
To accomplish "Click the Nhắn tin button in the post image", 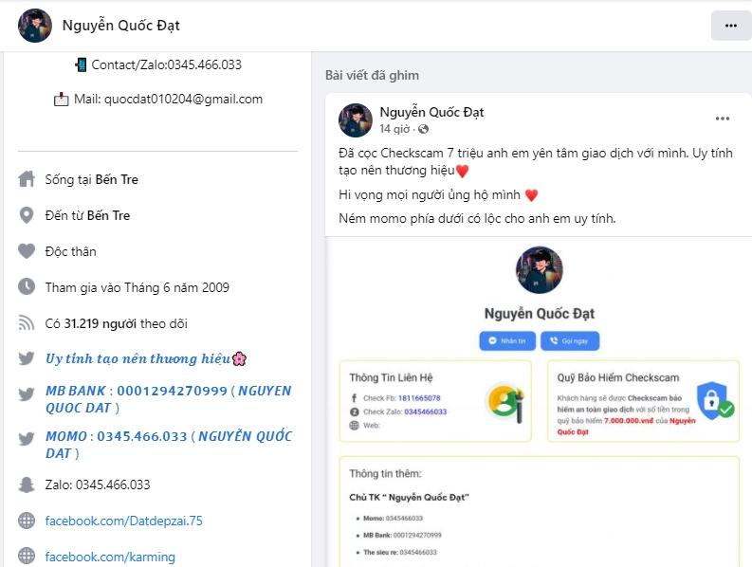I will (x=508, y=341).
